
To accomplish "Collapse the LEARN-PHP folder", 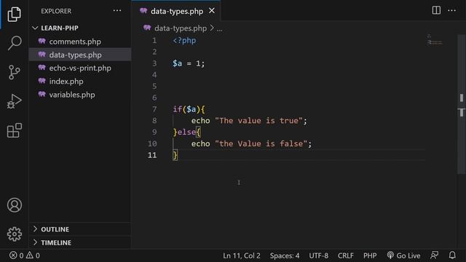I will pyautogui.click(x=60, y=28).
